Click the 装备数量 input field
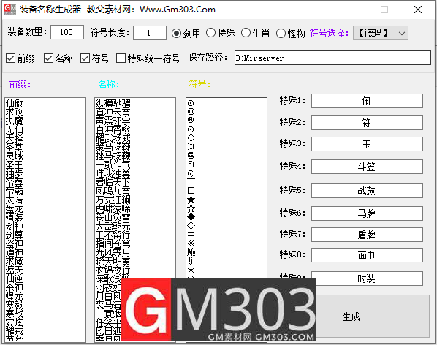Viewport: 437px width, 345px height. click(x=67, y=32)
